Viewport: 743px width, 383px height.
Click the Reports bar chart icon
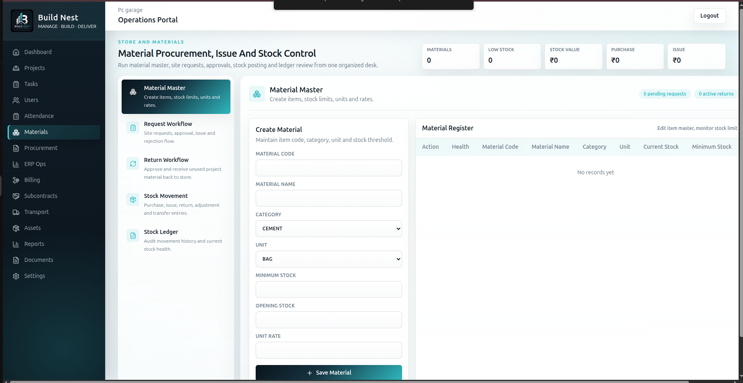click(x=16, y=244)
